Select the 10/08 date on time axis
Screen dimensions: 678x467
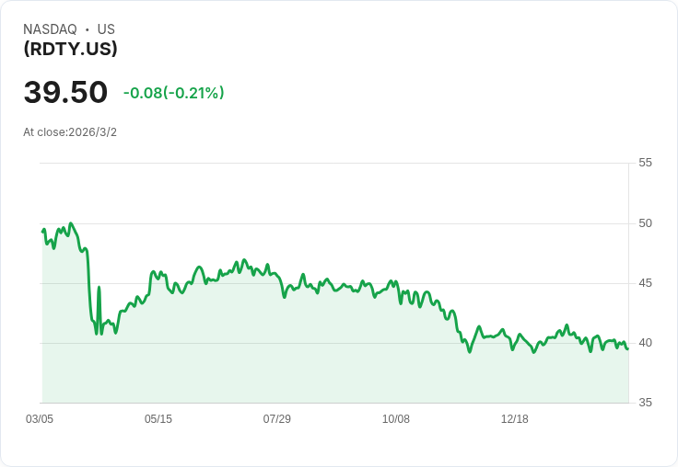tap(396, 419)
